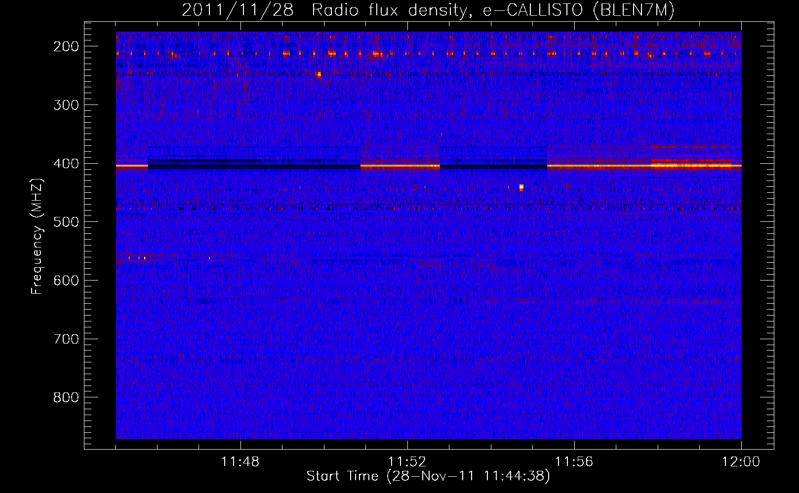799x493 pixels.
Task: Click the 11:48 time tick label
Action: tap(240, 462)
